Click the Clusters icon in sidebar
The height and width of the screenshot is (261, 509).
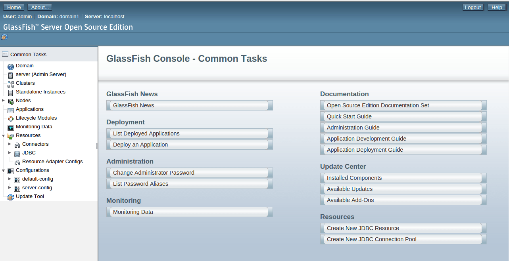[x=11, y=84]
